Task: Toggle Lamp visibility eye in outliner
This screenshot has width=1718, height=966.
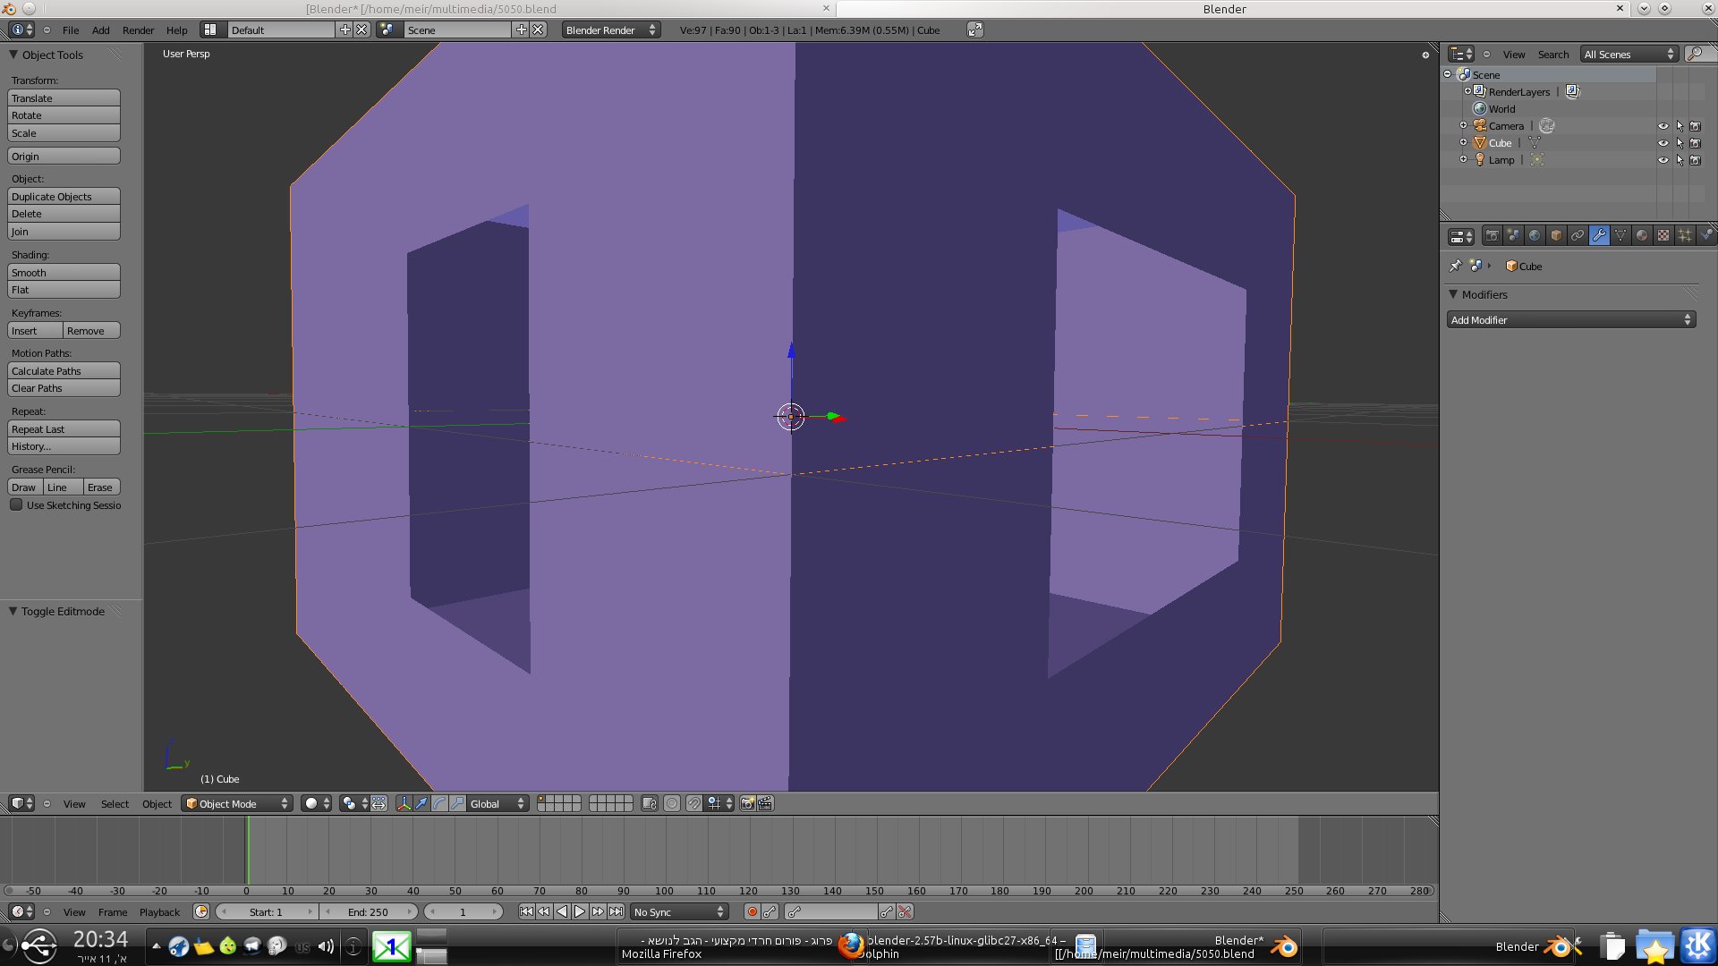Action: coord(1663,160)
